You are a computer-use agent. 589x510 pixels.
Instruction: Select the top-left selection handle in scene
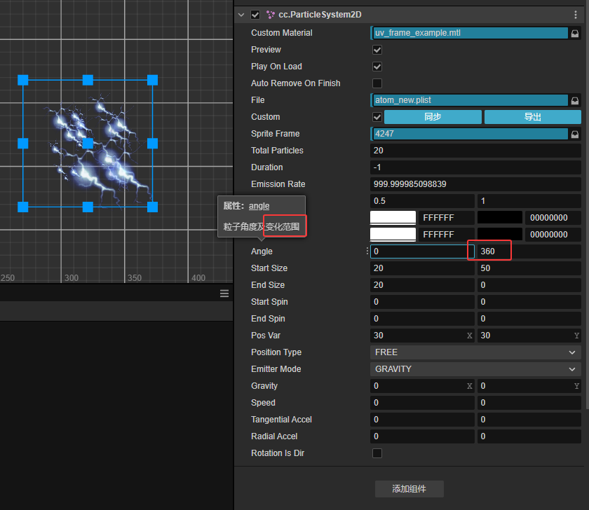(x=23, y=80)
